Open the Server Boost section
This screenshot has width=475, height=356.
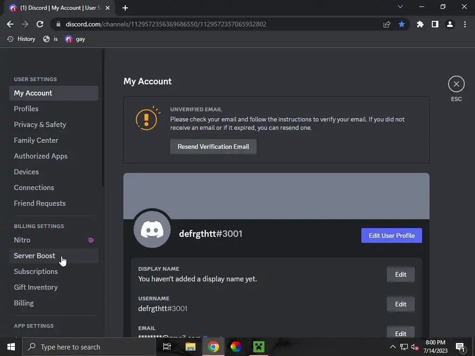point(54,256)
